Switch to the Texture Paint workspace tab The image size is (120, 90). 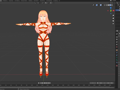(24, 1)
